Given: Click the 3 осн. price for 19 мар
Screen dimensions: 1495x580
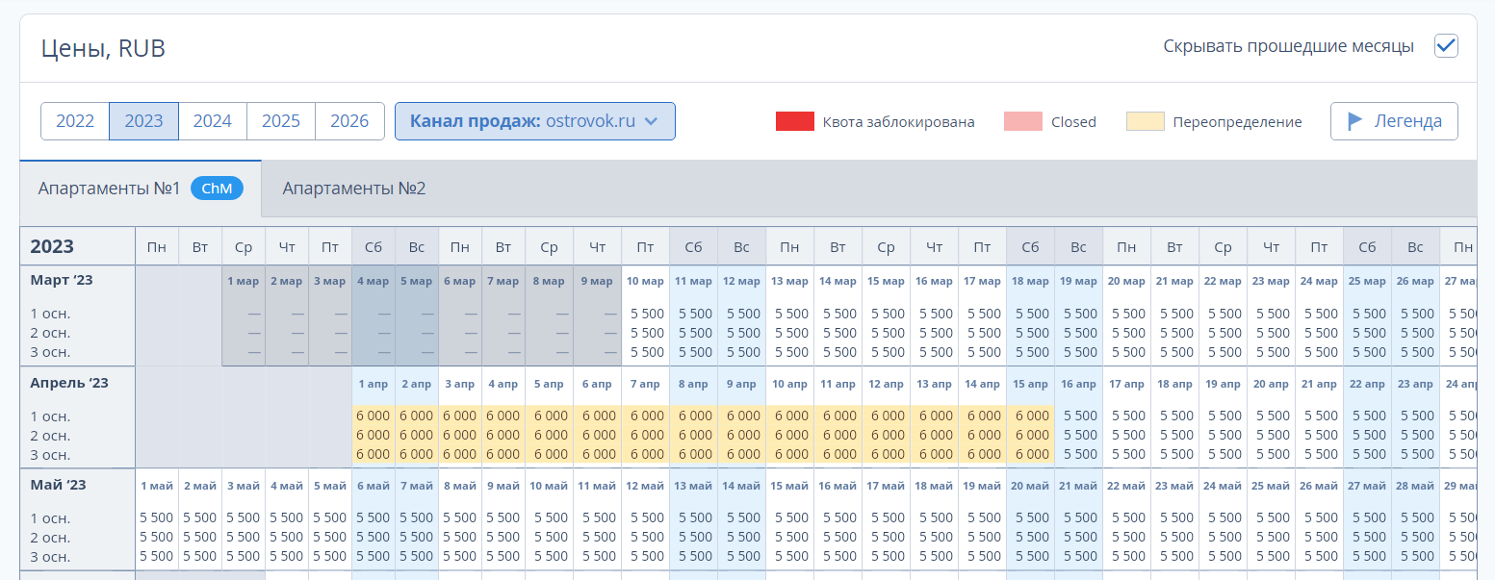Looking at the screenshot, I should coord(1081,352).
